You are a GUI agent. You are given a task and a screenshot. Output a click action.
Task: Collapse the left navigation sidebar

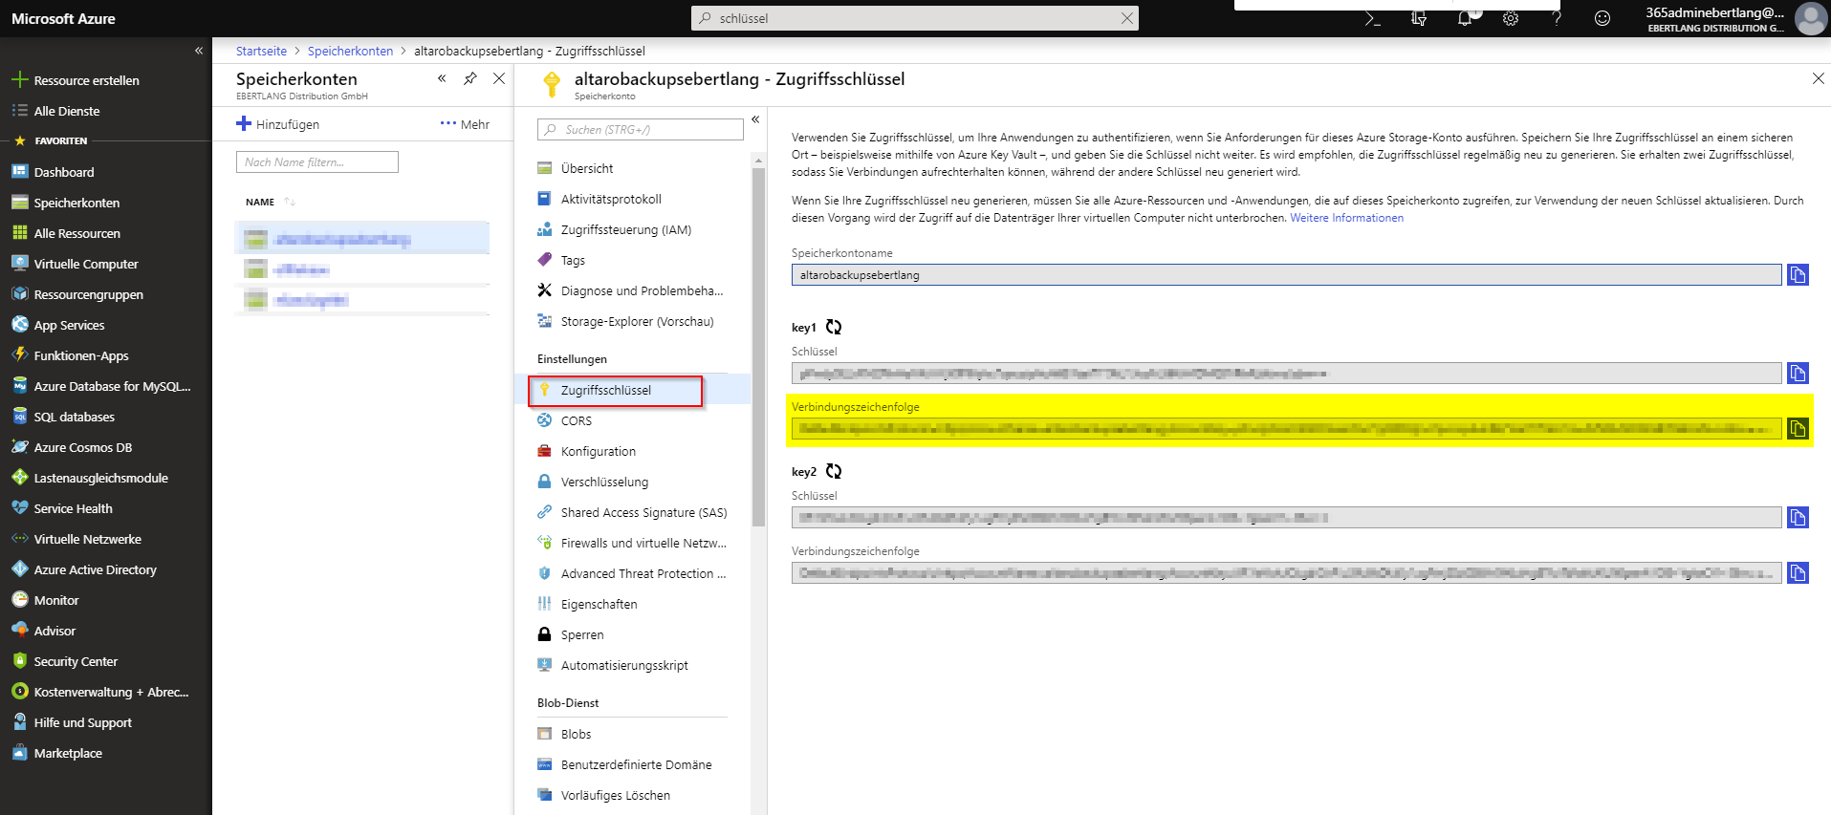199,51
